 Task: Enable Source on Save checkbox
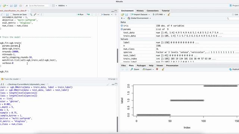point(11,15)
